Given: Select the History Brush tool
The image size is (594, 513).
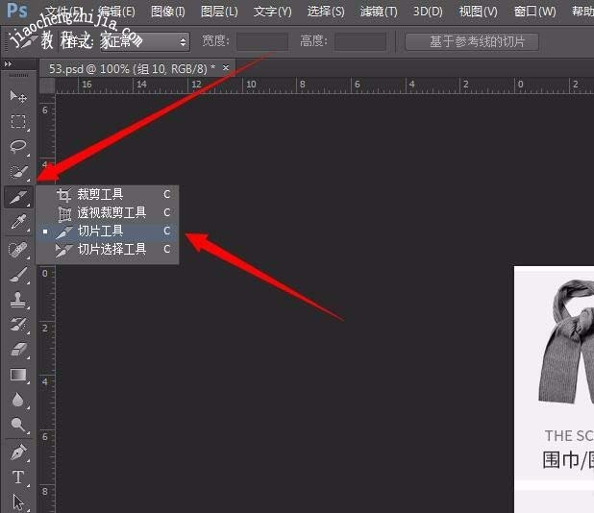Looking at the screenshot, I should click(18, 325).
